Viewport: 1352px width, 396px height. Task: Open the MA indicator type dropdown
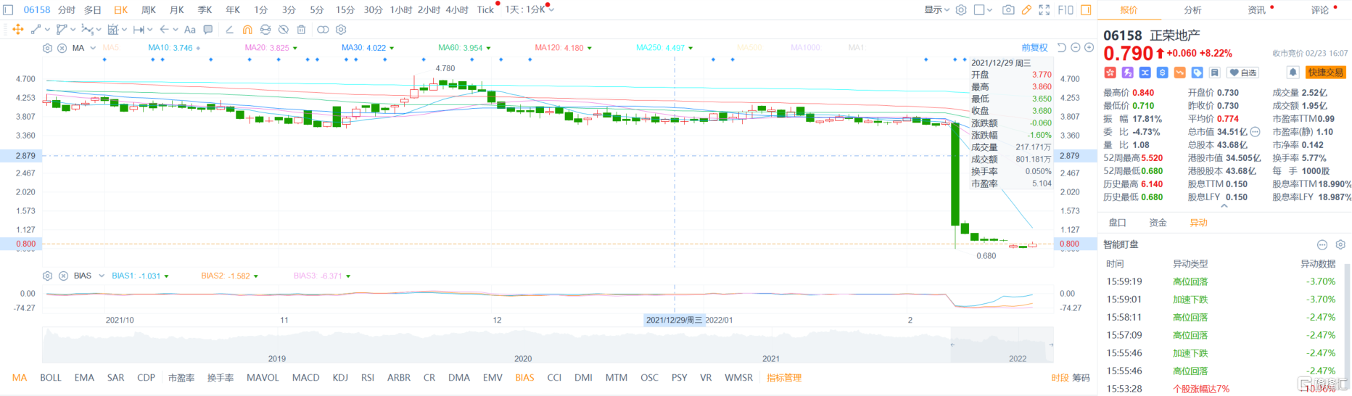93,48
